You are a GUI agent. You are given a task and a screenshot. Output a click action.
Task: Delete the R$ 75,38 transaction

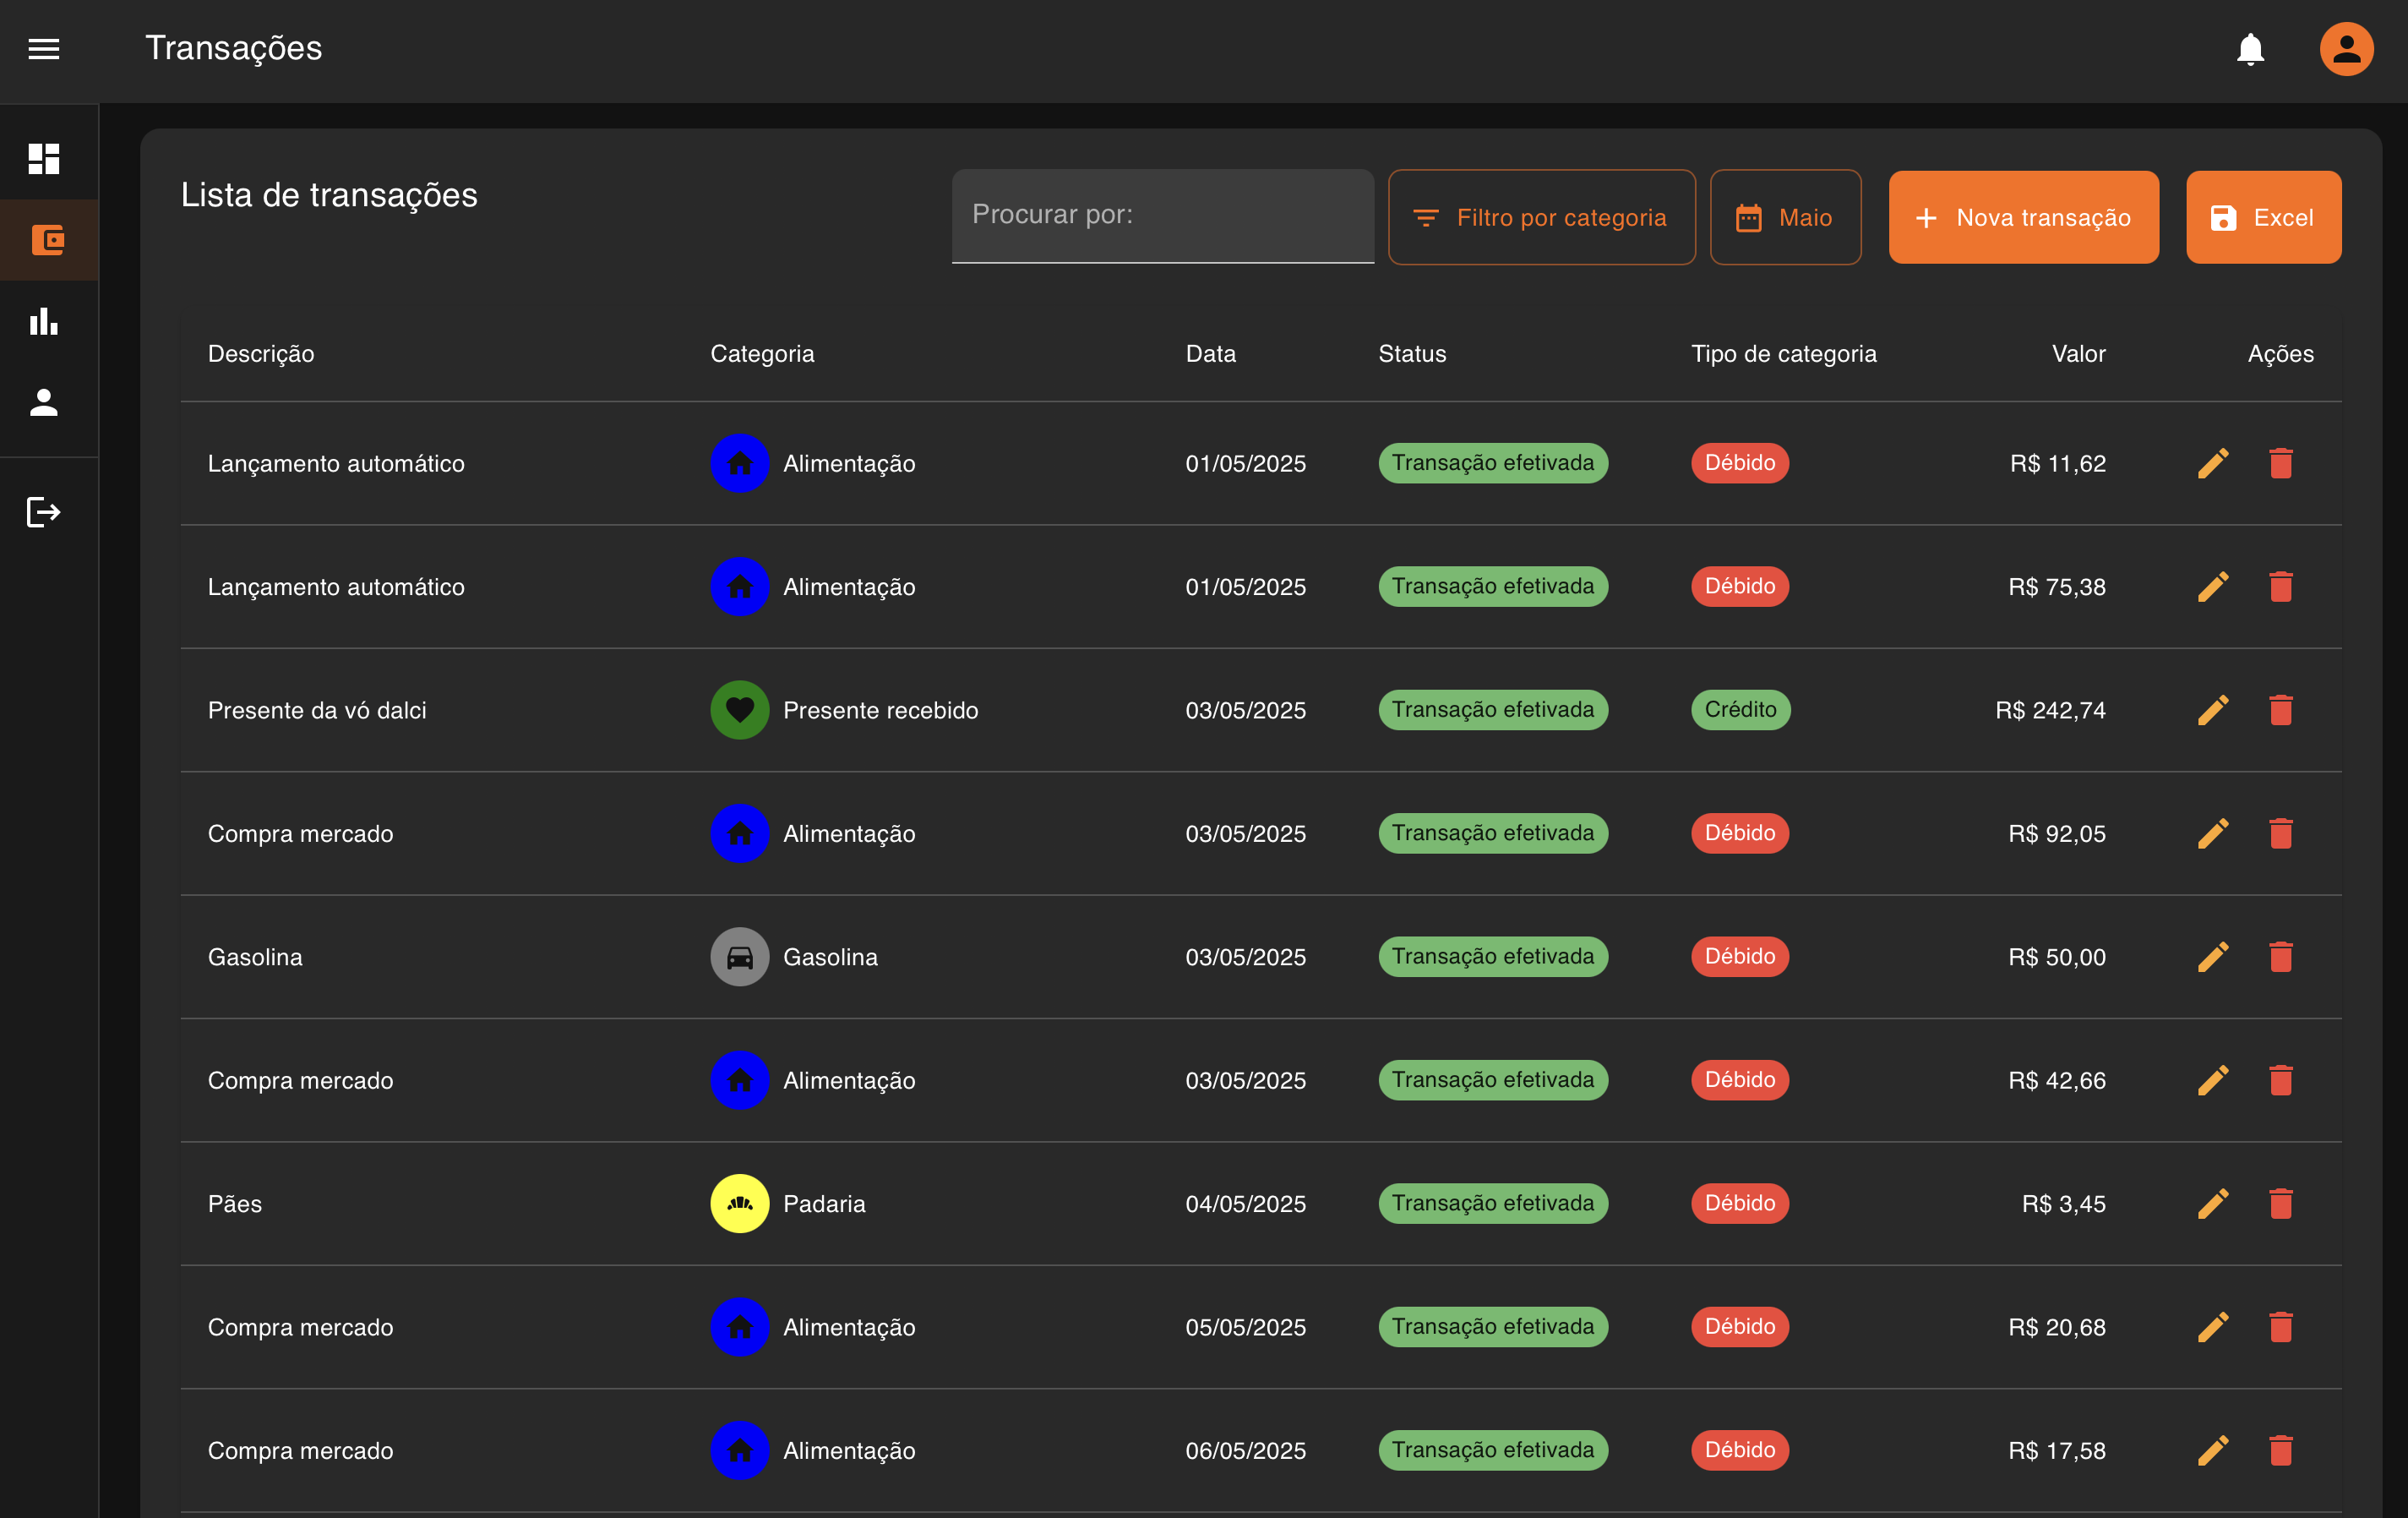(x=2280, y=587)
